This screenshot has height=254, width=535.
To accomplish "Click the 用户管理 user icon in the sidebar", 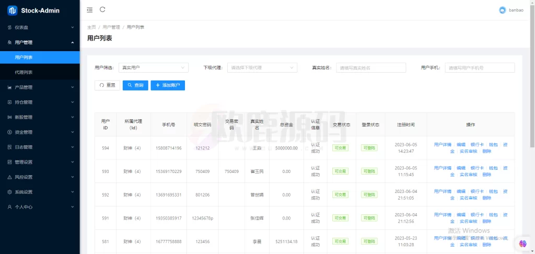I will pyautogui.click(x=9, y=42).
